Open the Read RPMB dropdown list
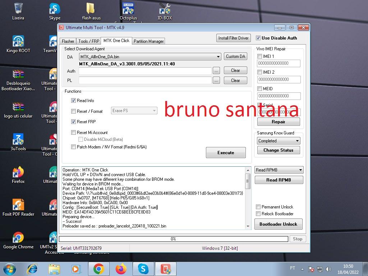 (x=279, y=170)
